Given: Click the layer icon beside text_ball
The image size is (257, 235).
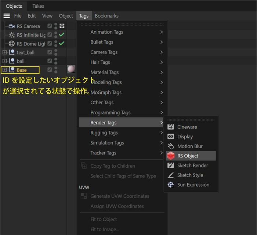Looking at the screenshot, I should tap(50, 52).
